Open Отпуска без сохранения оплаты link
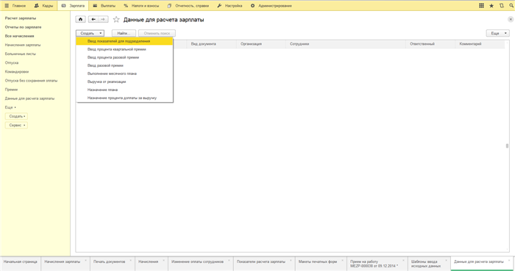 pos(31,81)
